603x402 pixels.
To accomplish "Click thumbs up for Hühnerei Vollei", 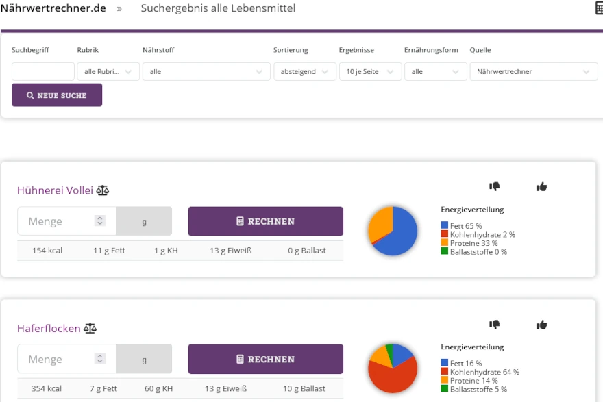I will [x=541, y=186].
